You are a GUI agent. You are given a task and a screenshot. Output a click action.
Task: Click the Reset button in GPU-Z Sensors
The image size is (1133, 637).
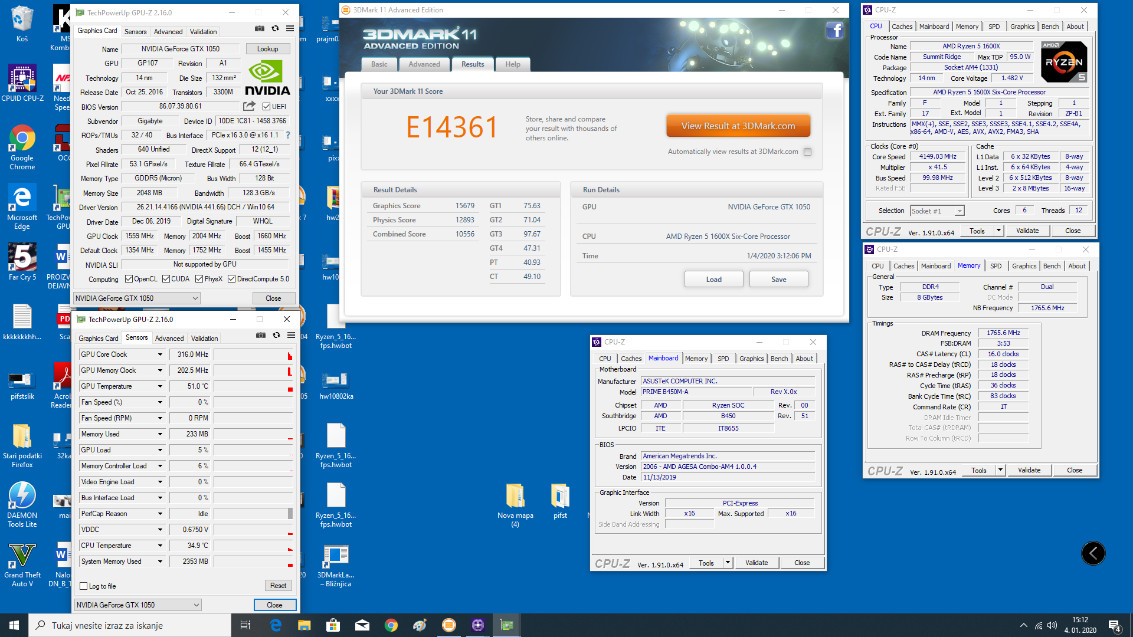point(278,586)
